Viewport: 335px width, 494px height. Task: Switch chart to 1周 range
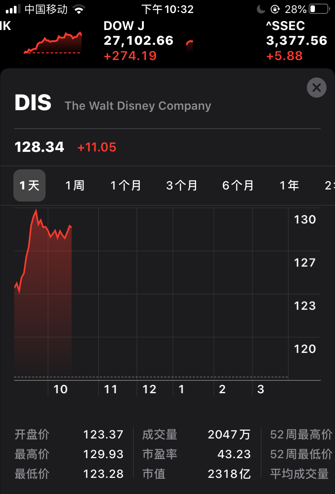[x=75, y=185]
